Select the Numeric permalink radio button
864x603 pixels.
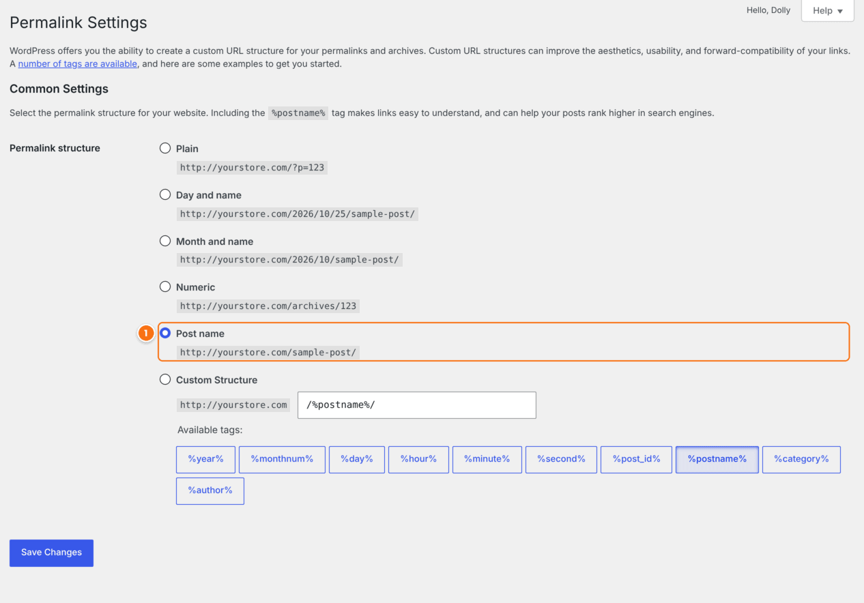coord(165,286)
